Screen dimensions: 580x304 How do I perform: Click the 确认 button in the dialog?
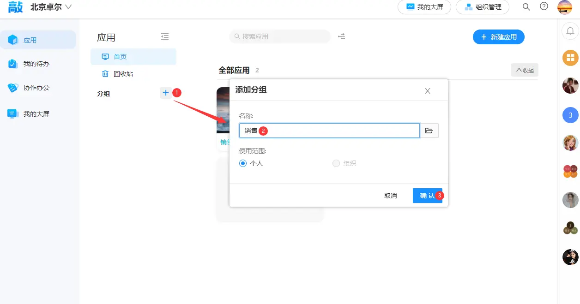[x=428, y=196]
